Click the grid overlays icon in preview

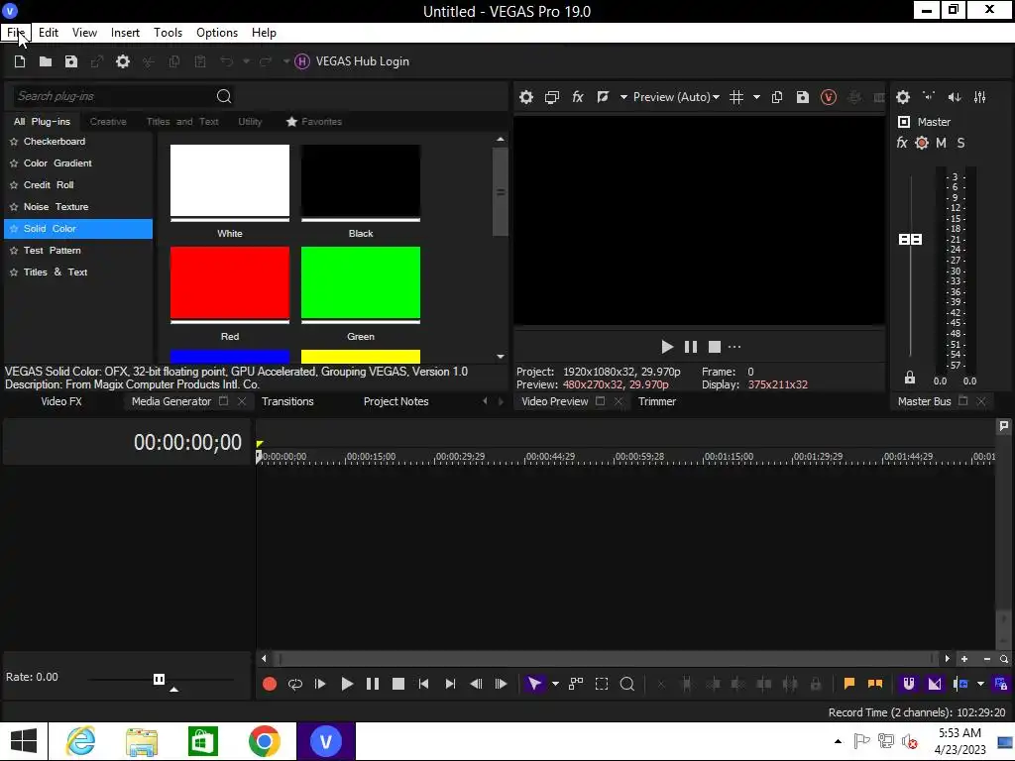(736, 97)
